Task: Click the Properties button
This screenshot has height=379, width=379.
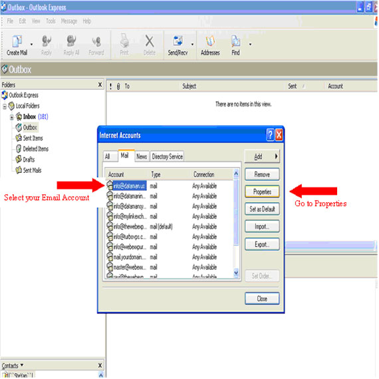Action: point(262,191)
